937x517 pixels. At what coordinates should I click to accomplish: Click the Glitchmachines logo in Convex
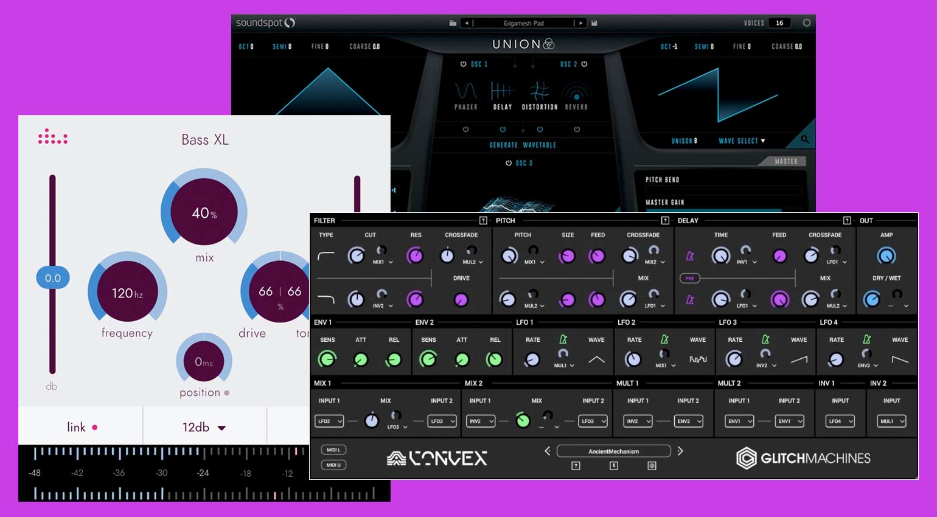(x=803, y=458)
